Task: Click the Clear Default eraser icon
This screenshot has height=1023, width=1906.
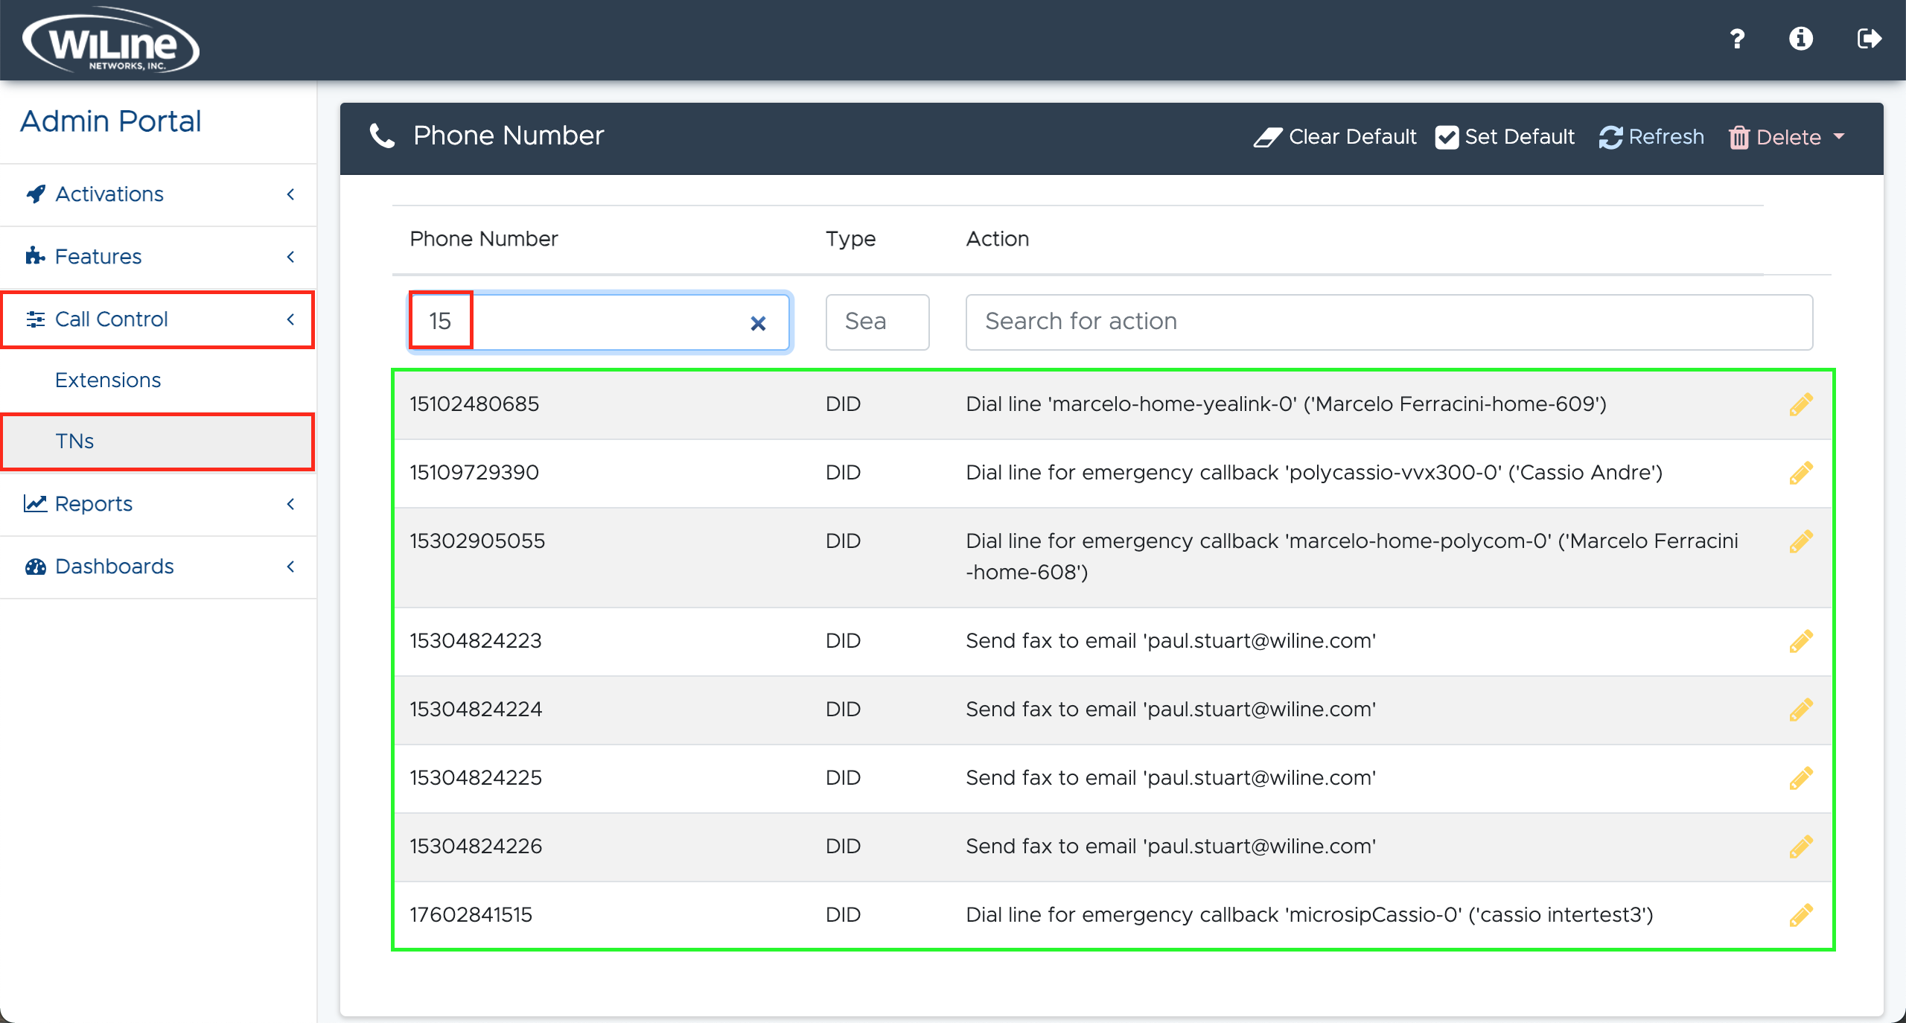Action: click(1268, 138)
